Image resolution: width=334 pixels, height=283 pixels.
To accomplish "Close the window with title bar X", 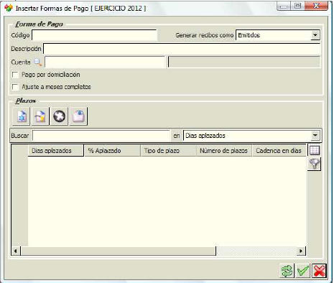I will click(x=316, y=6).
